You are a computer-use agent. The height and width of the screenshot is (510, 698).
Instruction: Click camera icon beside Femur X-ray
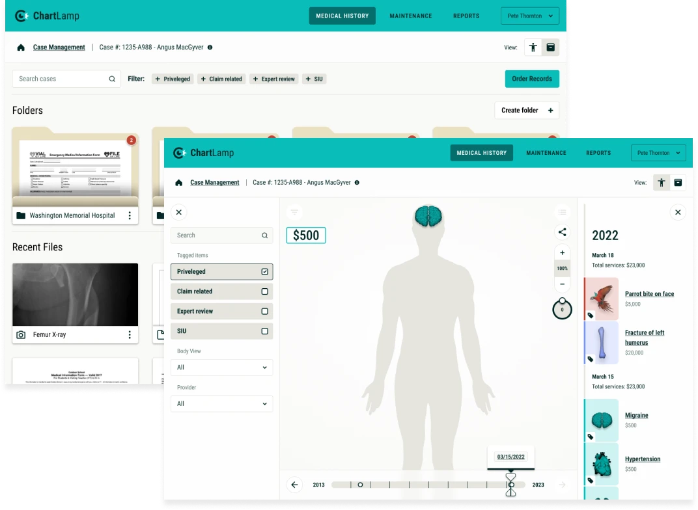click(21, 335)
